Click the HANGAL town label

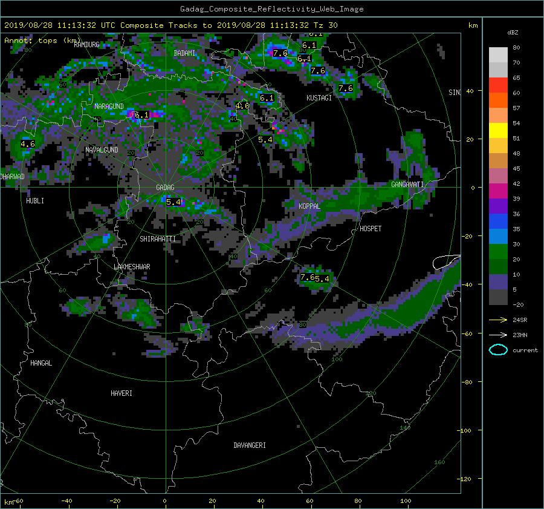click(x=41, y=363)
